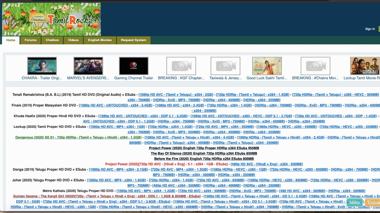Screen dimensions: 380x213
Task: Open Before the Fire 800MB link
Action: [x=204, y=159]
